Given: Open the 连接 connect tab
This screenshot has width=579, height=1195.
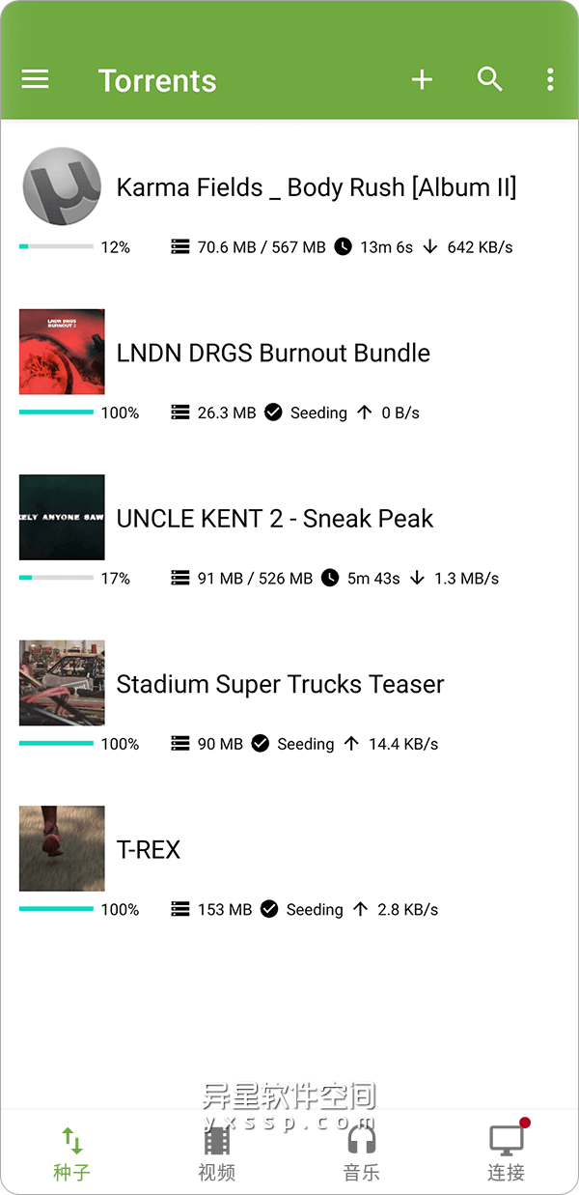Looking at the screenshot, I should pyautogui.click(x=506, y=1153).
